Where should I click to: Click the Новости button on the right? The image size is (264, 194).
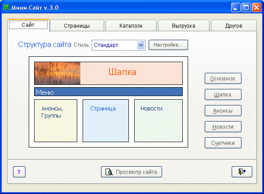pos(223,127)
